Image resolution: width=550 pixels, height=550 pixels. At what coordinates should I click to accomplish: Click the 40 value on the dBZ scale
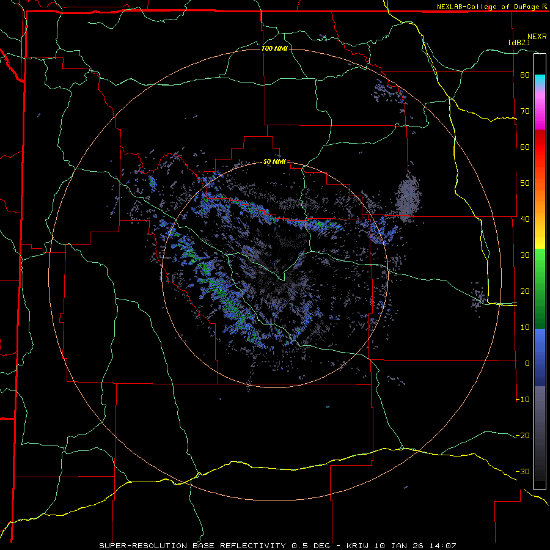[525, 219]
